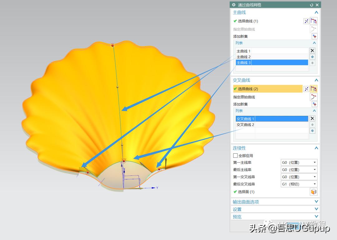Click the 选择面 face selection icon
Image resolution: width=337 pixels, height=240 pixels.
[x=314, y=192]
